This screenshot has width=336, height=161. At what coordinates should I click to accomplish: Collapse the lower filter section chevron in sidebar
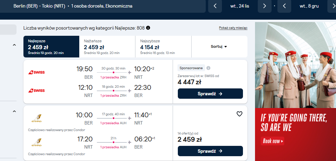click(x=14, y=111)
